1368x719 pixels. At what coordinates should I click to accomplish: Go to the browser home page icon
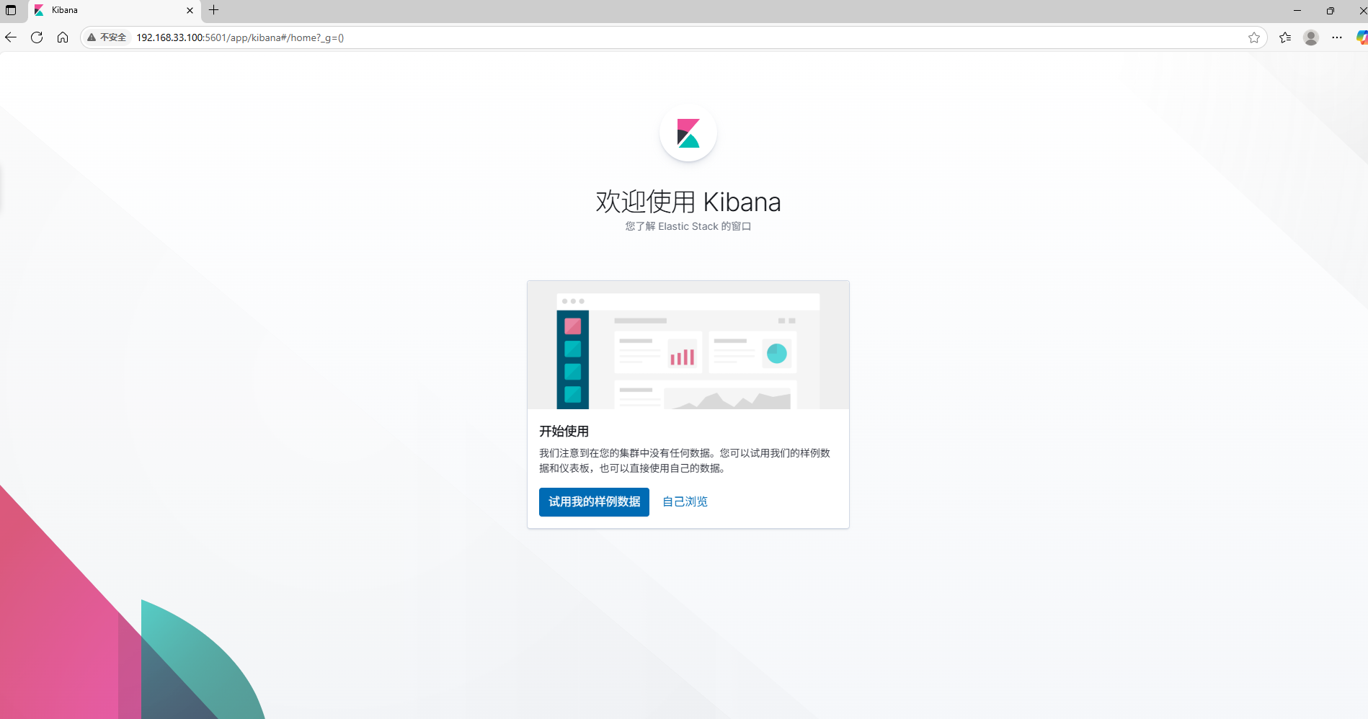[63, 37]
